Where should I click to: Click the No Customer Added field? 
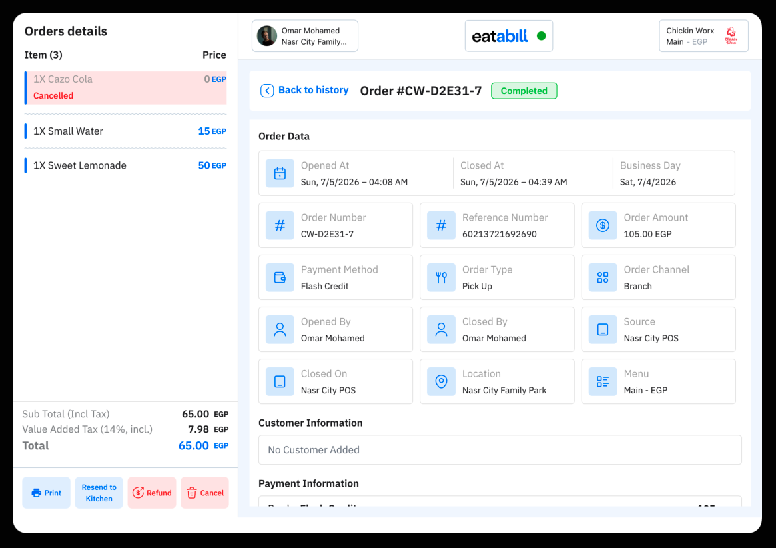500,450
